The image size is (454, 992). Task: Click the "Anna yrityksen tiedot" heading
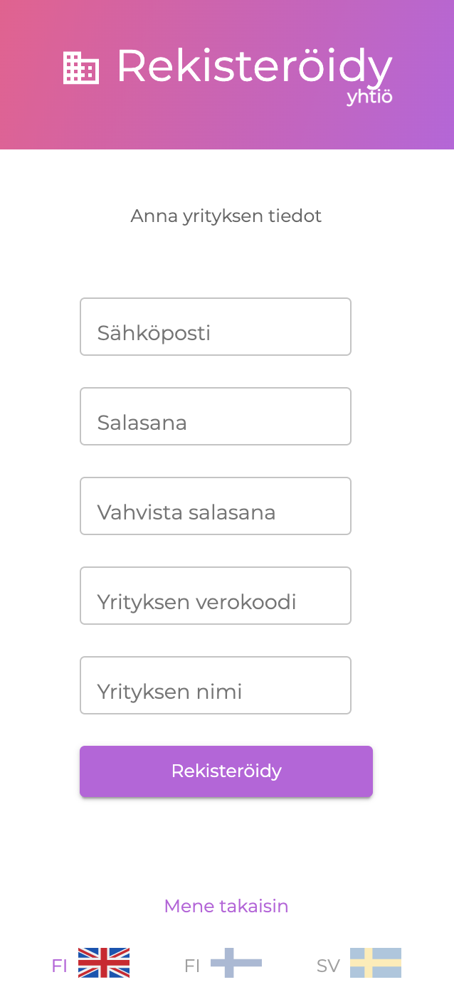tap(226, 216)
